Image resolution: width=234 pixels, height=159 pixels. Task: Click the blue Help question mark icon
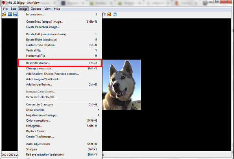pyautogui.click(x=115, y=15)
